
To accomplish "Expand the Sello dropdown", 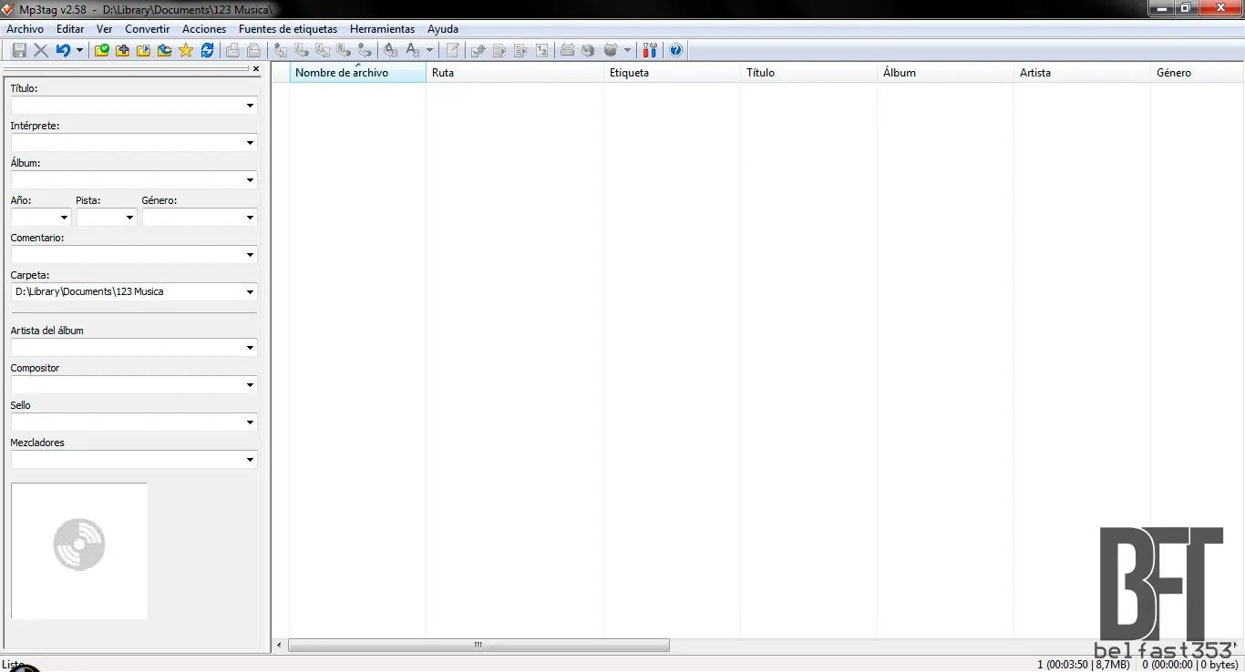I will pos(250,423).
